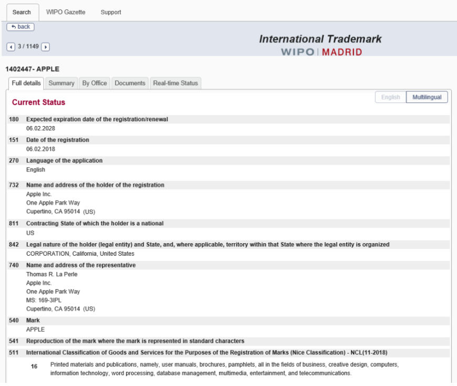Select the title 1402447- APPLE
457x386 pixels.
pyautogui.click(x=33, y=69)
